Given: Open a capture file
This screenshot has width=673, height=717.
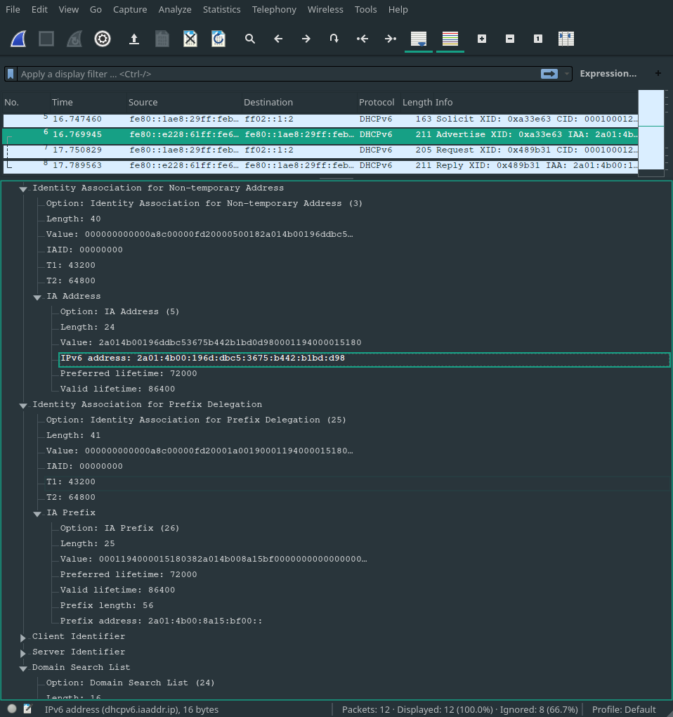Looking at the screenshot, I should (134, 39).
